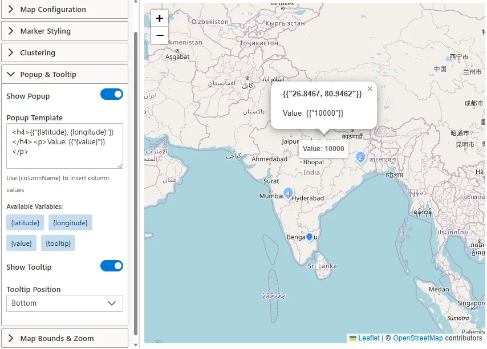Open the Tooltip Position dropdown
487x349 pixels.
[64, 303]
